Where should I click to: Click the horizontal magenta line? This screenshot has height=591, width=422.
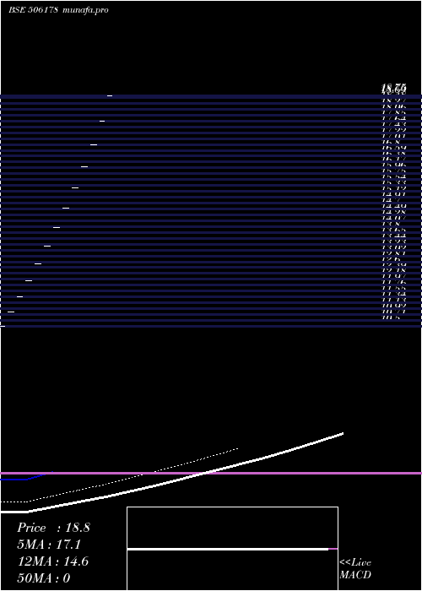point(211,473)
